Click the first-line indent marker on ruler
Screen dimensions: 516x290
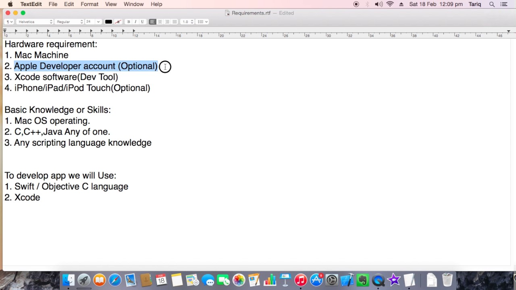(x=5, y=30)
